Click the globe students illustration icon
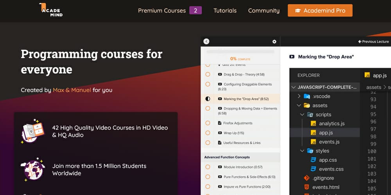 pyautogui.click(x=33, y=169)
